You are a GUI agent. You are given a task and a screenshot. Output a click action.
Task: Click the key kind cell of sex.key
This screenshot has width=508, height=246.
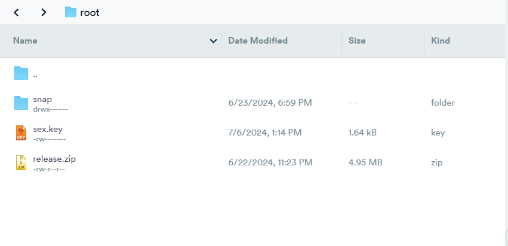[438, 133]
